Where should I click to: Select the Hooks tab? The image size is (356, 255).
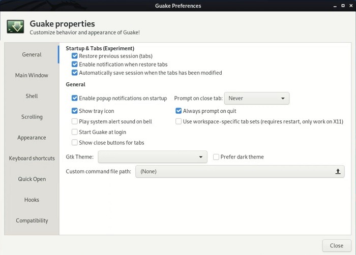tap(32, 200)
